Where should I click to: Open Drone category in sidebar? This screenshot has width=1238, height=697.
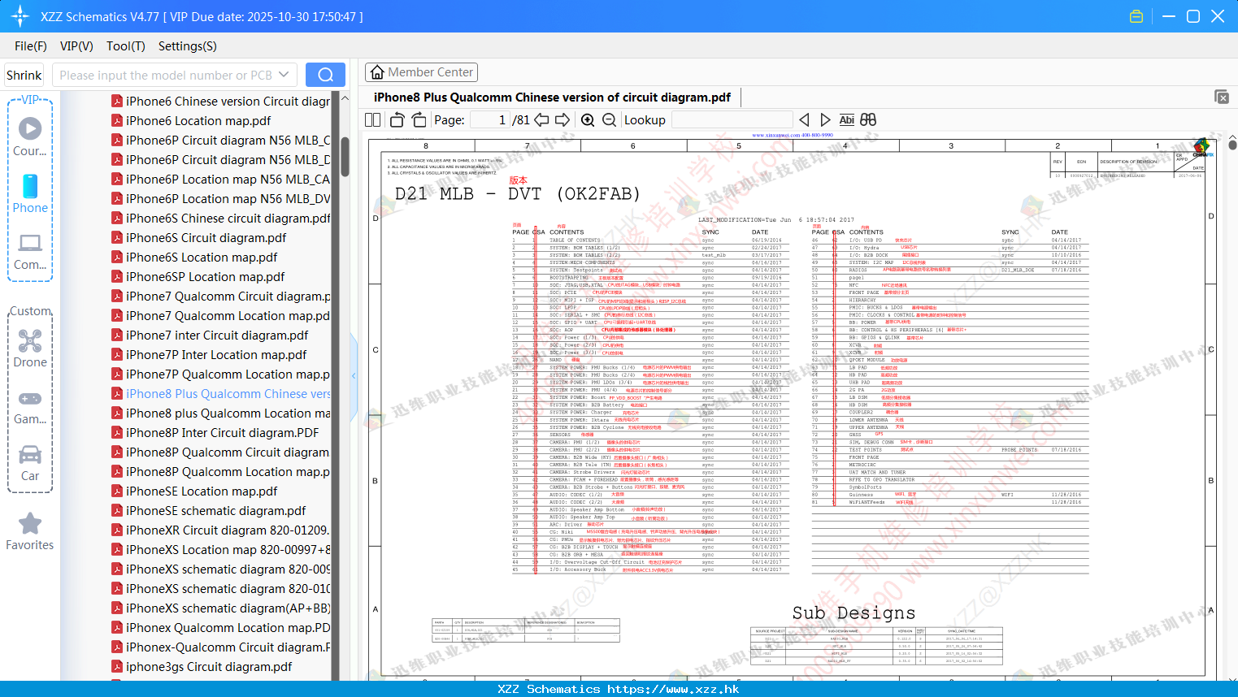[x=30, y=348]
